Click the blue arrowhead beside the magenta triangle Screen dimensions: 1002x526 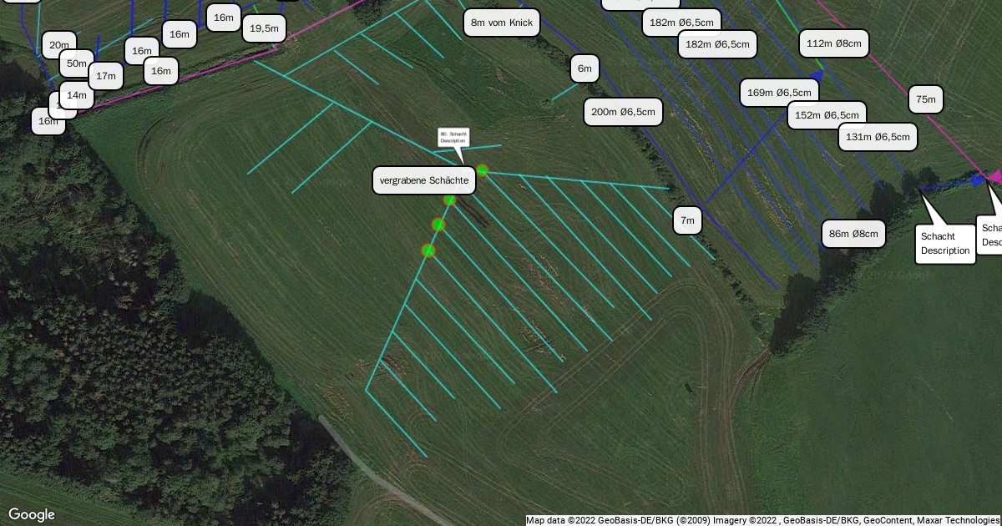pyautogui.click(x=978, y=180)
